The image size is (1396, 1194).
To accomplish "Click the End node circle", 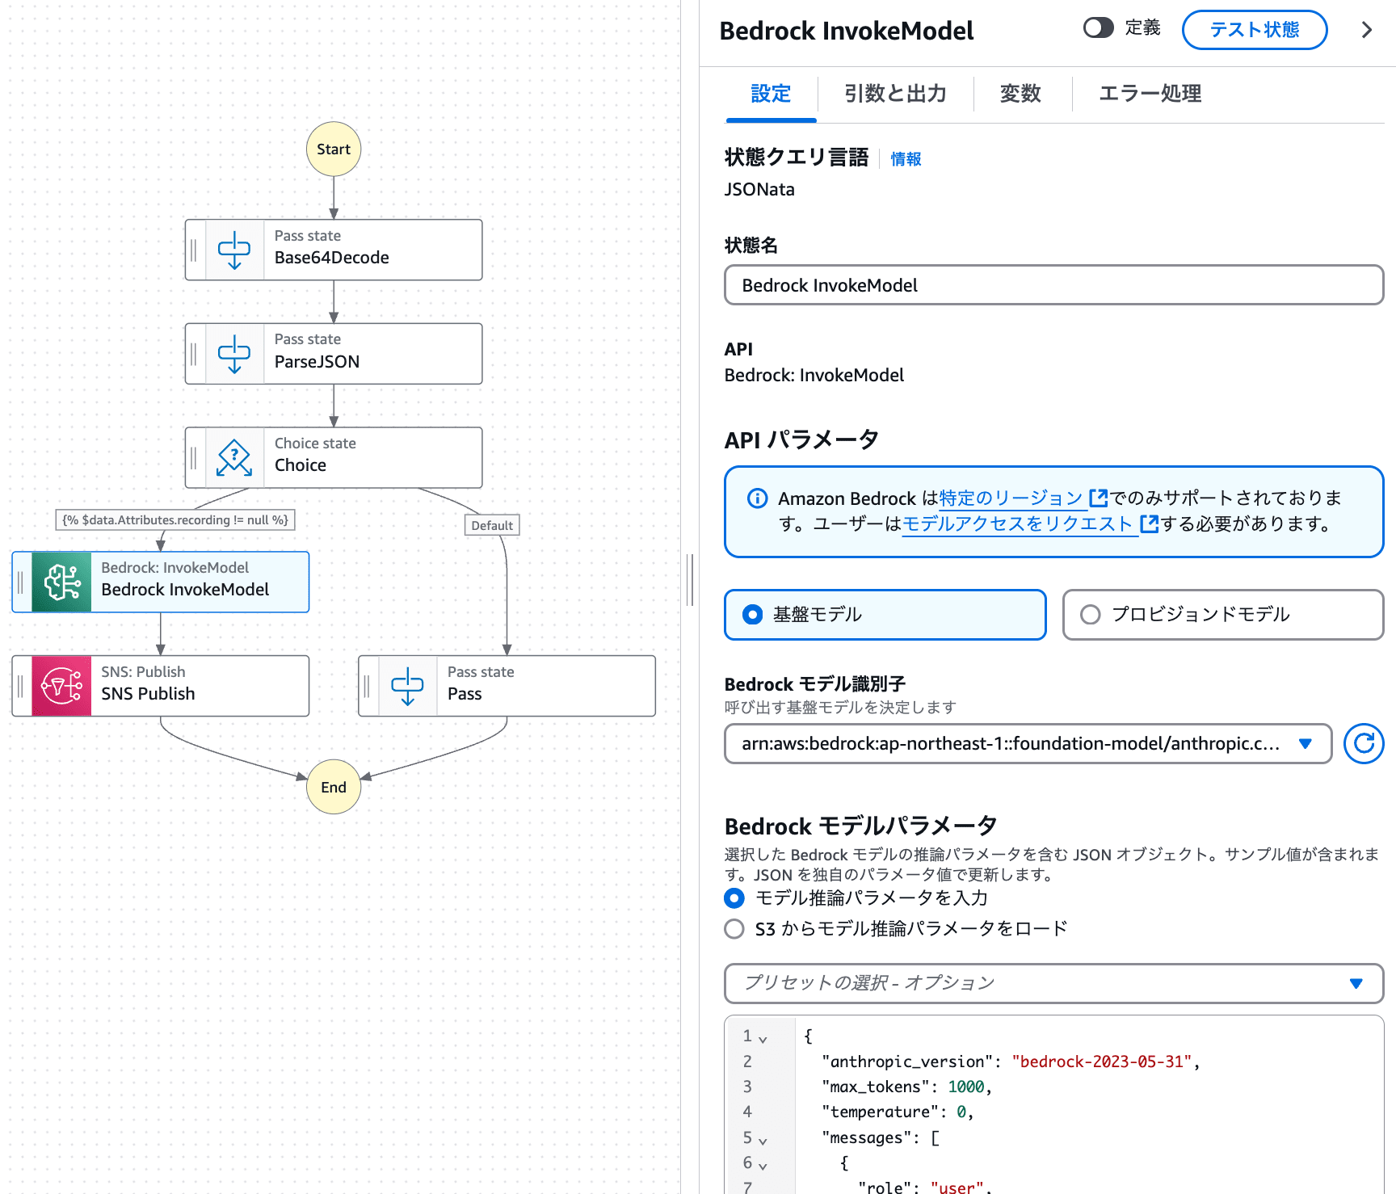I will point(334,787).
